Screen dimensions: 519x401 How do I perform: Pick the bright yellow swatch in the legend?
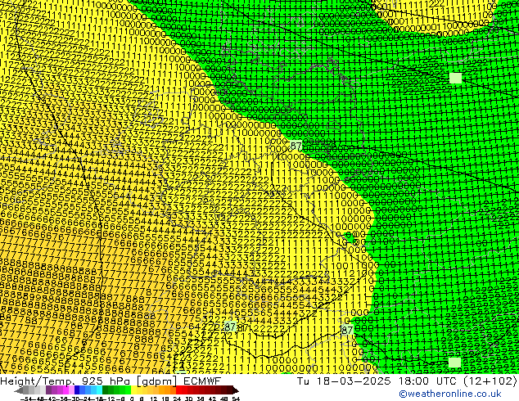[133, 390]
